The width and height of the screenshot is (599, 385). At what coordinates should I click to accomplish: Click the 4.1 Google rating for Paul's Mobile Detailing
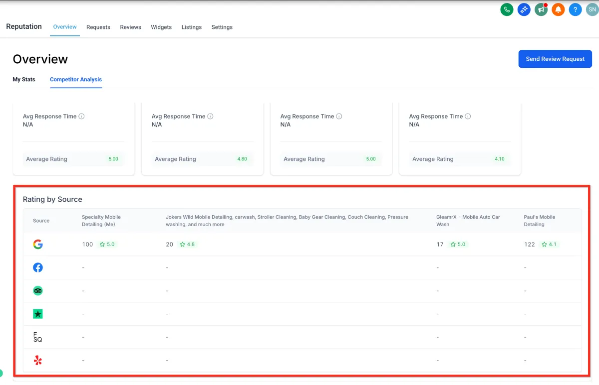[549, 245]
